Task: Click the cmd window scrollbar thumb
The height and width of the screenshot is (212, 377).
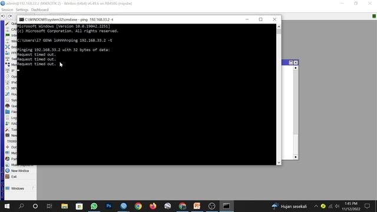Action: click(279, 31)
